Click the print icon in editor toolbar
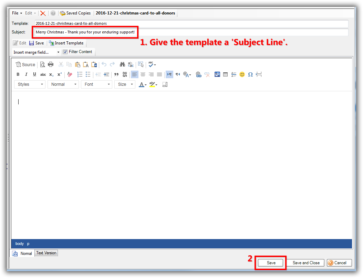This screenshot has height=278, width=363. 51,64
